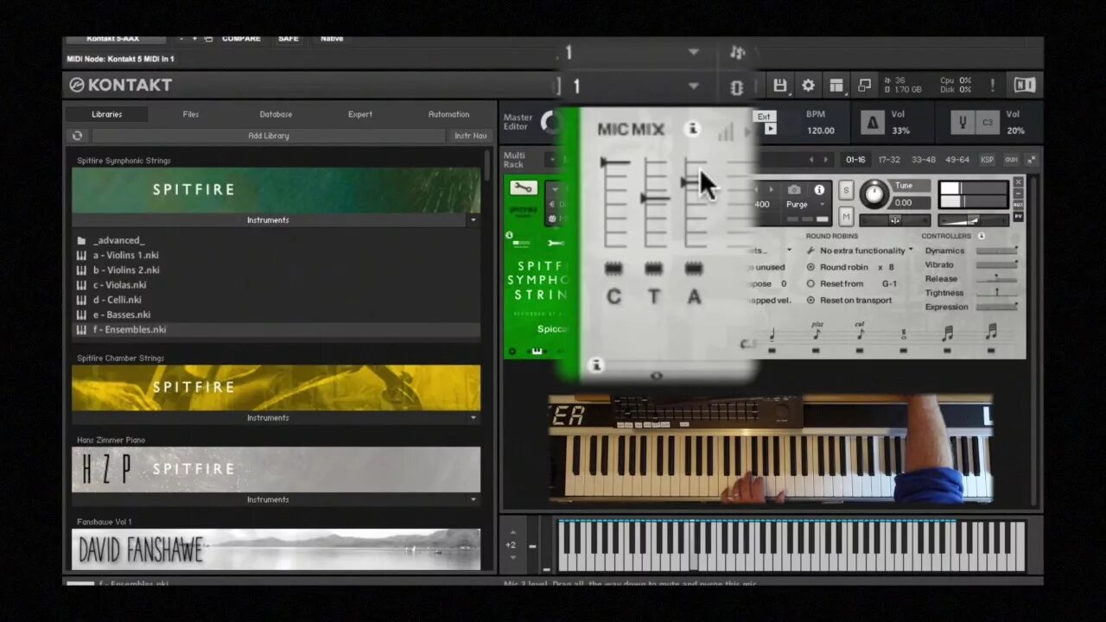Viewport: 1106px width, 622px height.
Task: Click the library browser vertical scrollbar
Action: click(x=487, y=166)
